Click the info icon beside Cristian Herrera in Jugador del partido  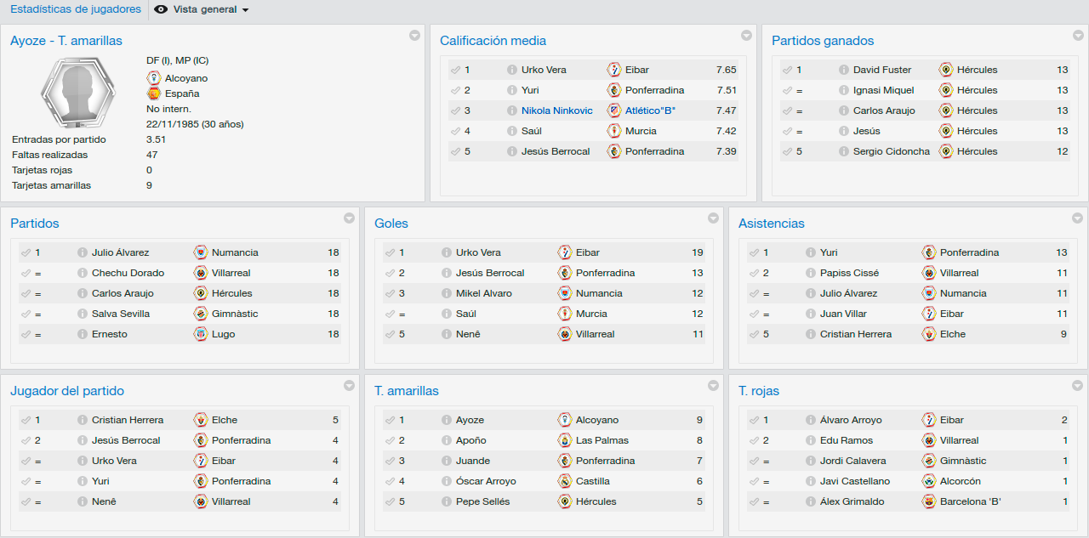tap(83, 420)
